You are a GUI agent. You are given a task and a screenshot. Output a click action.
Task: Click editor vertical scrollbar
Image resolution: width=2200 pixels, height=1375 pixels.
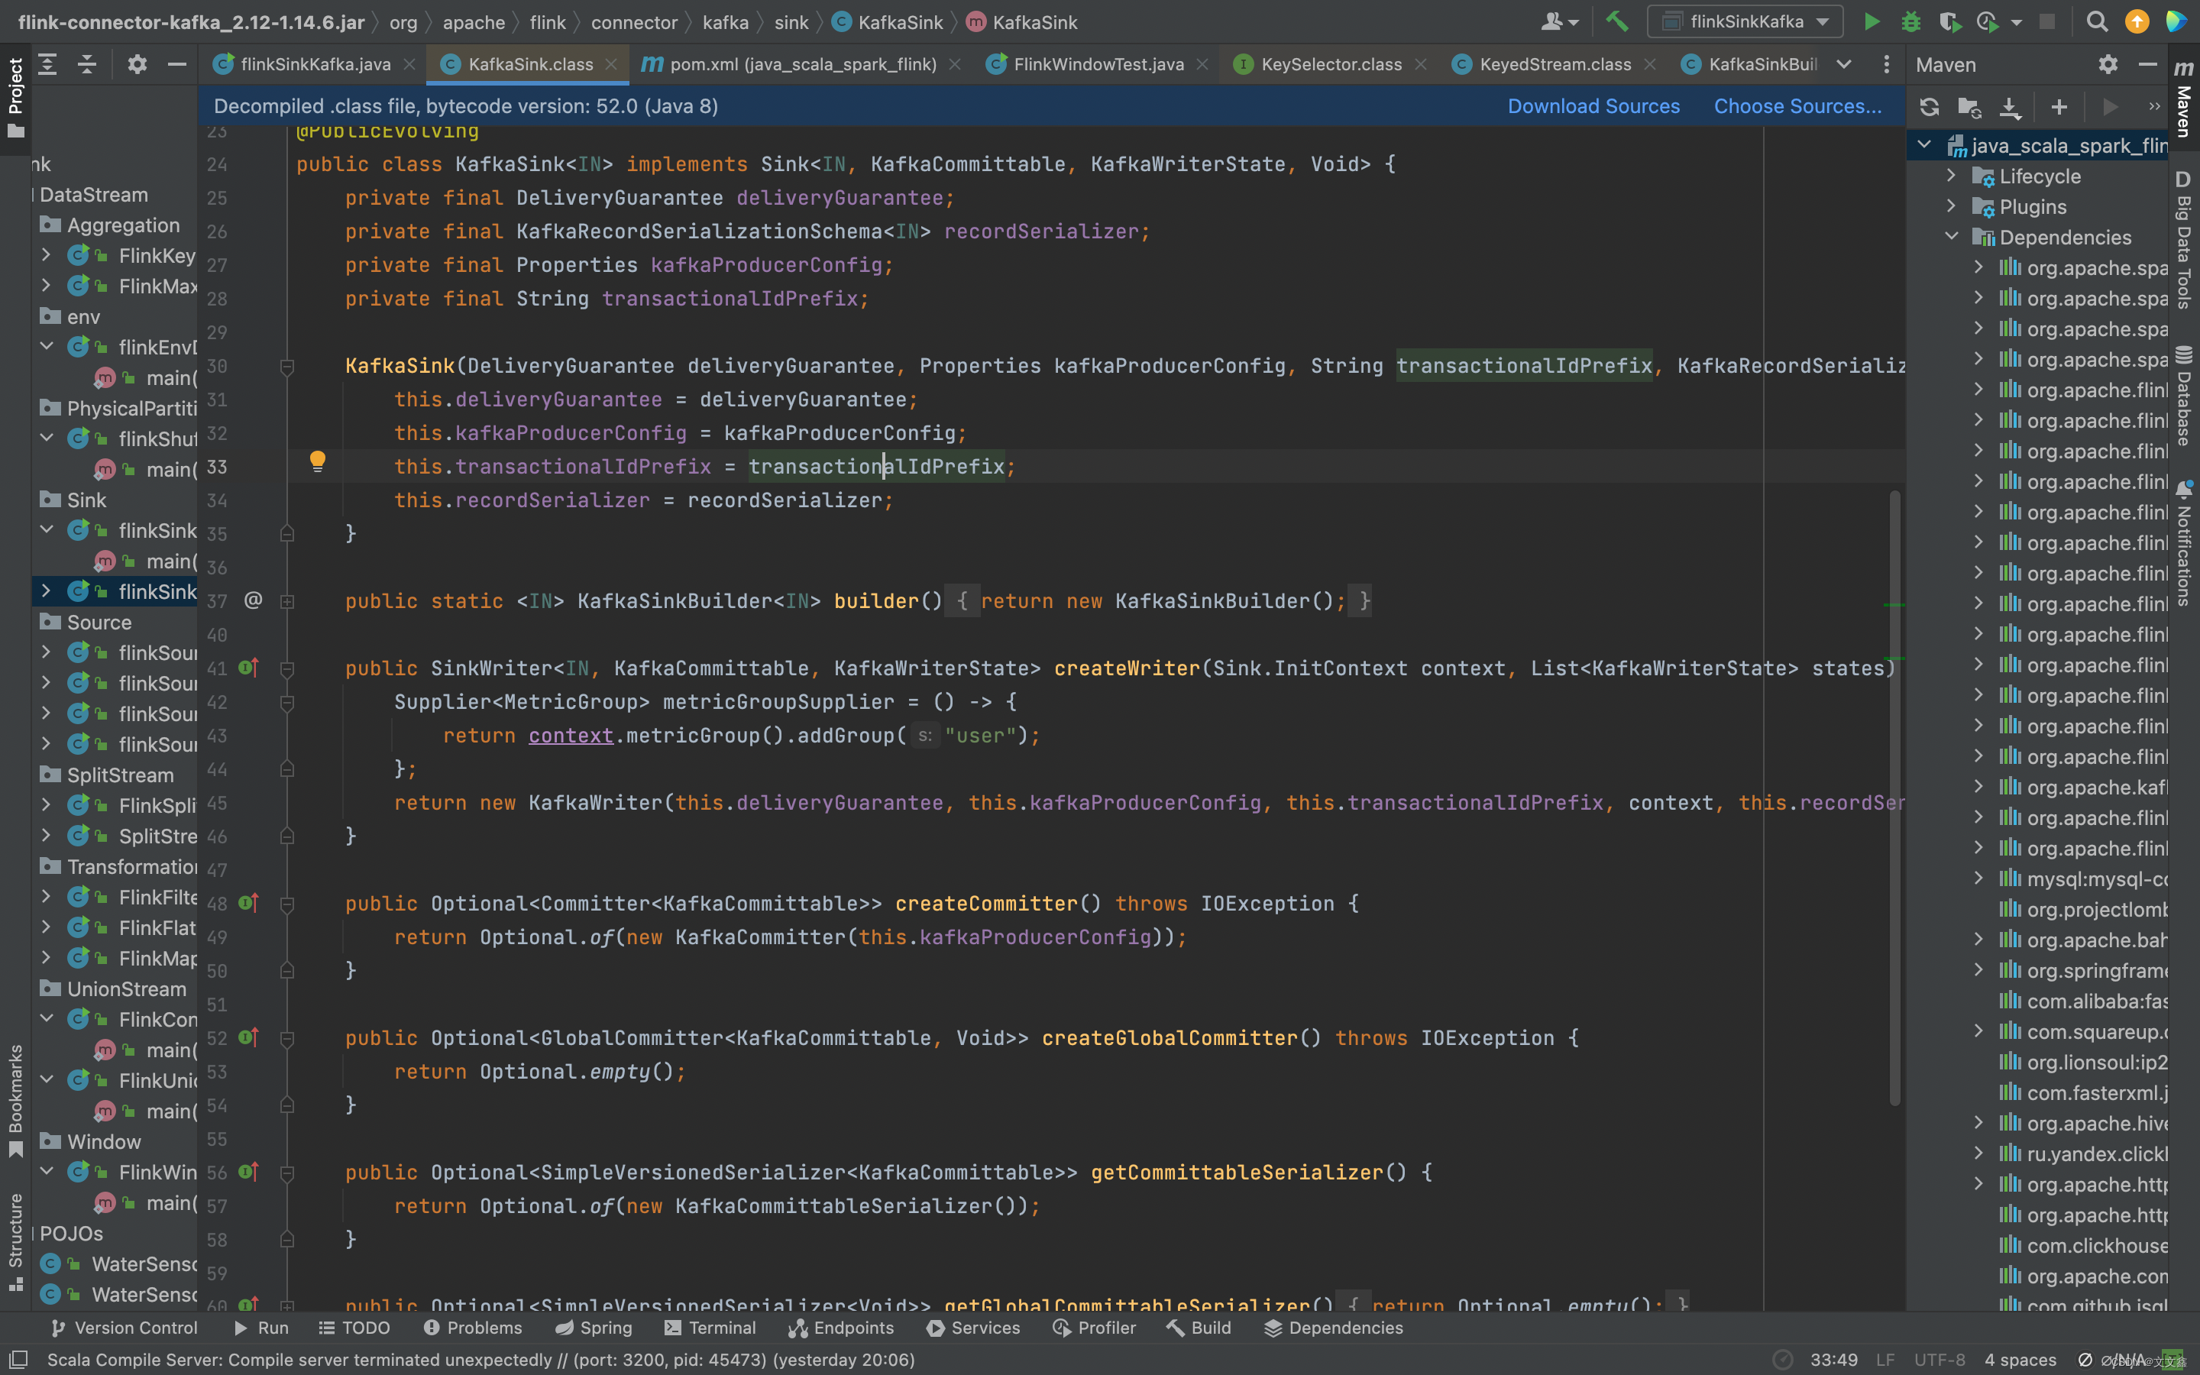[x=1894, y=798]
